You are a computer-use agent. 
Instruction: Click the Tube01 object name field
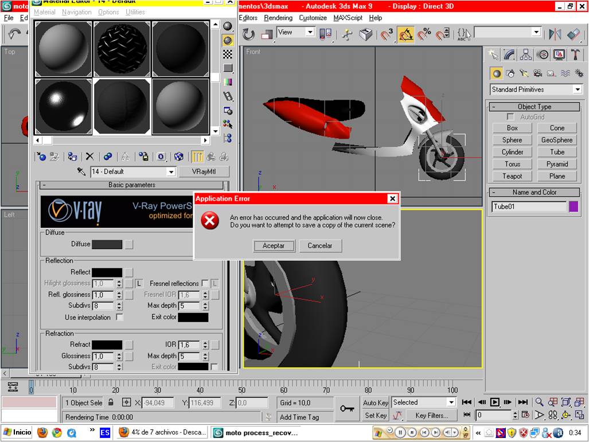point(529,206)
